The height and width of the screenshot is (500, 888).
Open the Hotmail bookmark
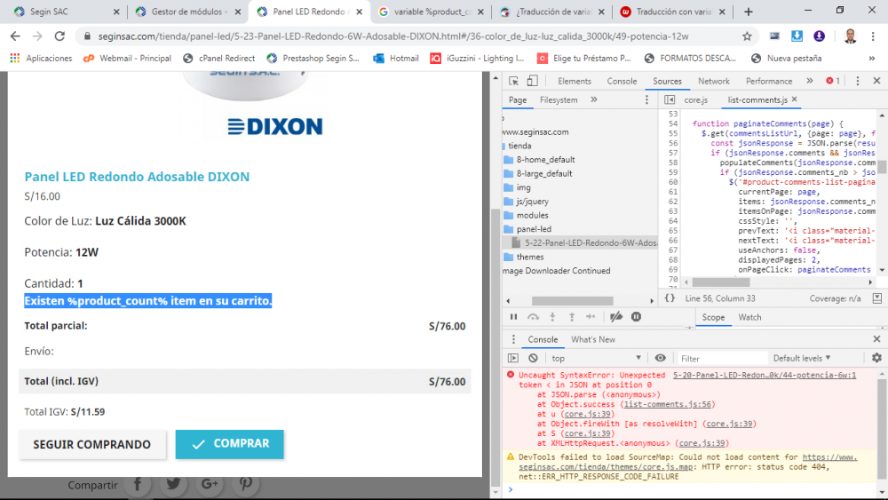pos(396,58)
